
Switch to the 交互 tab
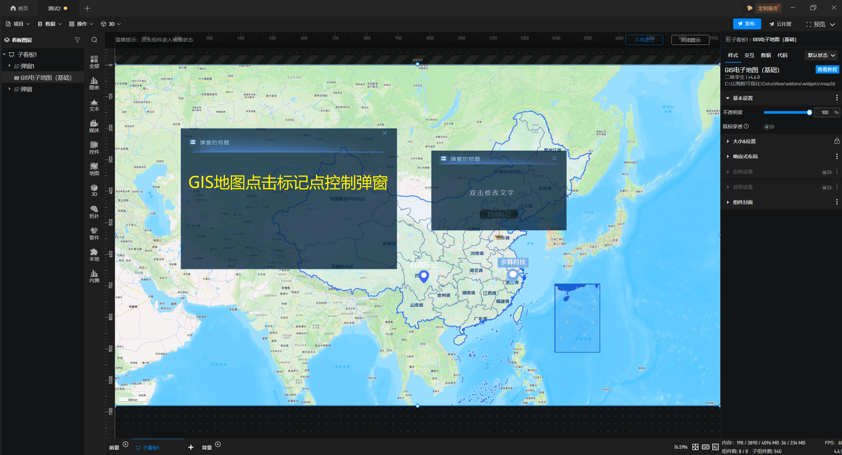pos(749,55)
